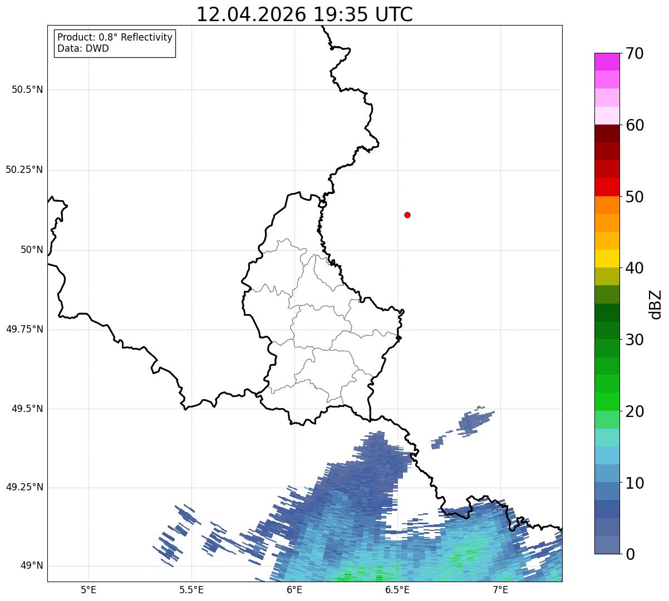Click the green echo core near bottom center
This screenshot has width=669, height=601.
[362, 573]
